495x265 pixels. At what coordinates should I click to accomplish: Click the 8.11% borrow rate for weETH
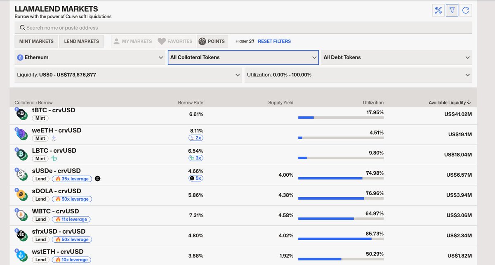point(196,130)
